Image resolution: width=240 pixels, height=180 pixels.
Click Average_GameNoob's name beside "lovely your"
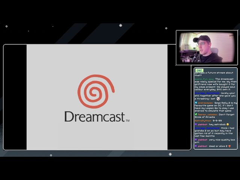pyautogui.click(x=207, y=93)
